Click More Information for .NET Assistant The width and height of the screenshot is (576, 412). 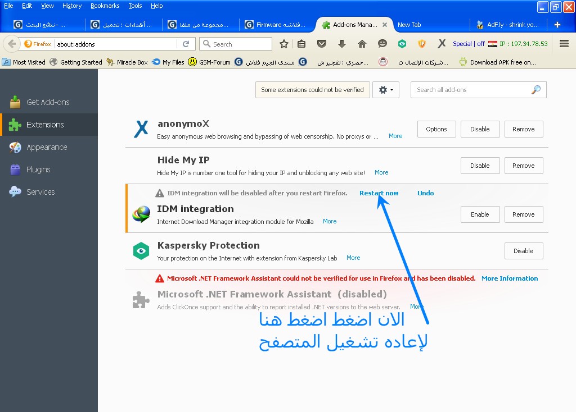pyautogui.click(x=510, y=278)
